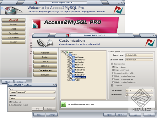Go to Welcome! step in Customization window

pyautogui.click(x=45, y=53)
